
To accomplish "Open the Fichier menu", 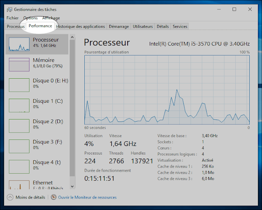I will 12,18.
